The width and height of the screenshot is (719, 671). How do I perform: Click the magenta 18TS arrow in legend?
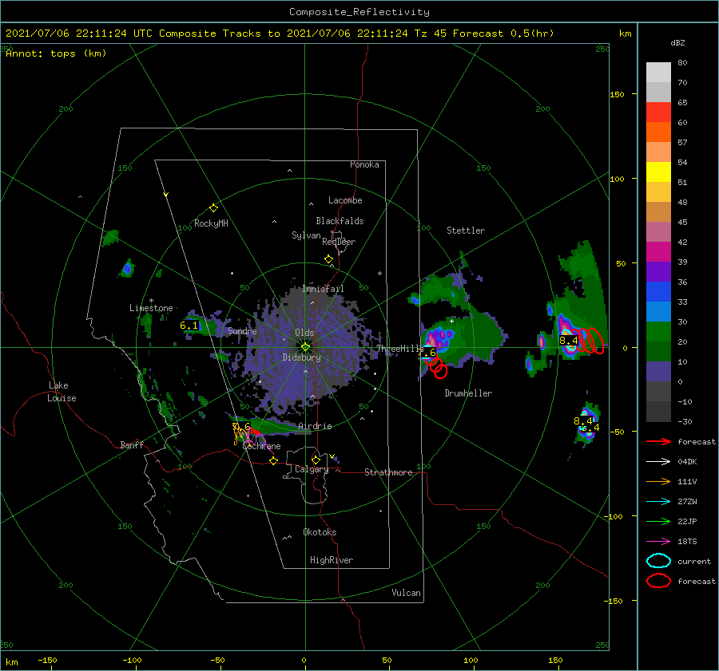(658, 542)
